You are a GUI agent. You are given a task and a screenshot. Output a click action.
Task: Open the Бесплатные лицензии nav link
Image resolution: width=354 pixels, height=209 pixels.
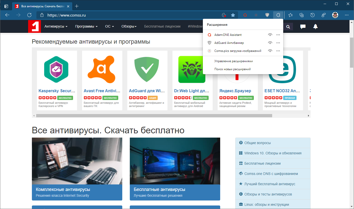162,26
